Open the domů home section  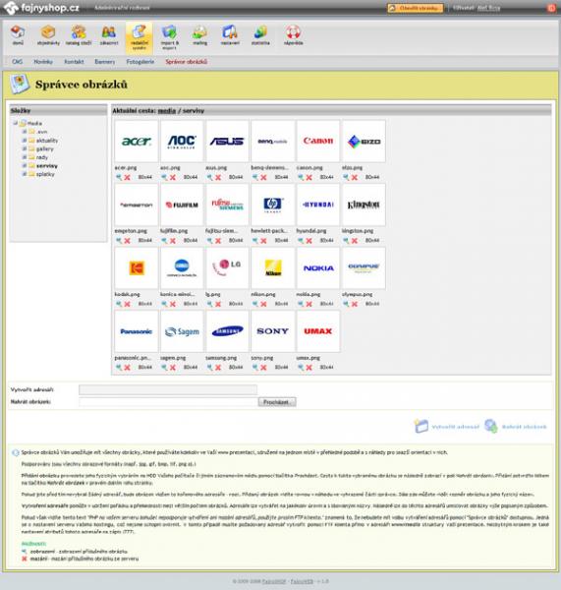18,35
